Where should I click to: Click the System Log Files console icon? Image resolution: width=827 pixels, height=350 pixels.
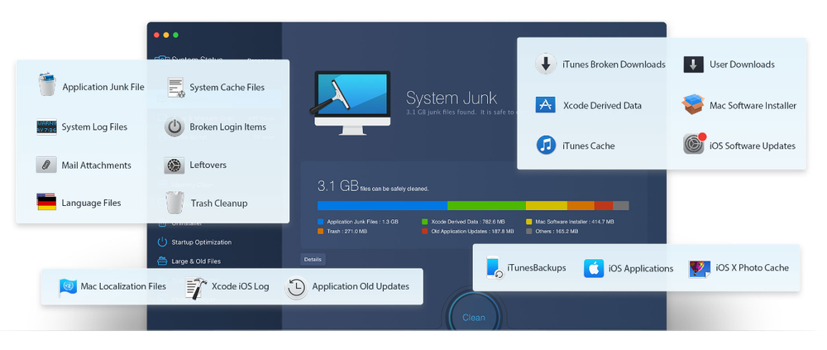pyautogui.click(x=46, y=127)
